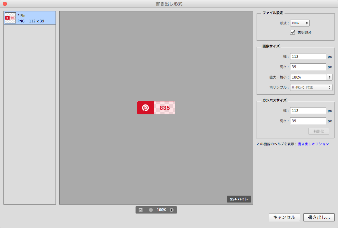Zoom out using the minus icon
The image size is (338, 228).
click(x=151, y=210)
